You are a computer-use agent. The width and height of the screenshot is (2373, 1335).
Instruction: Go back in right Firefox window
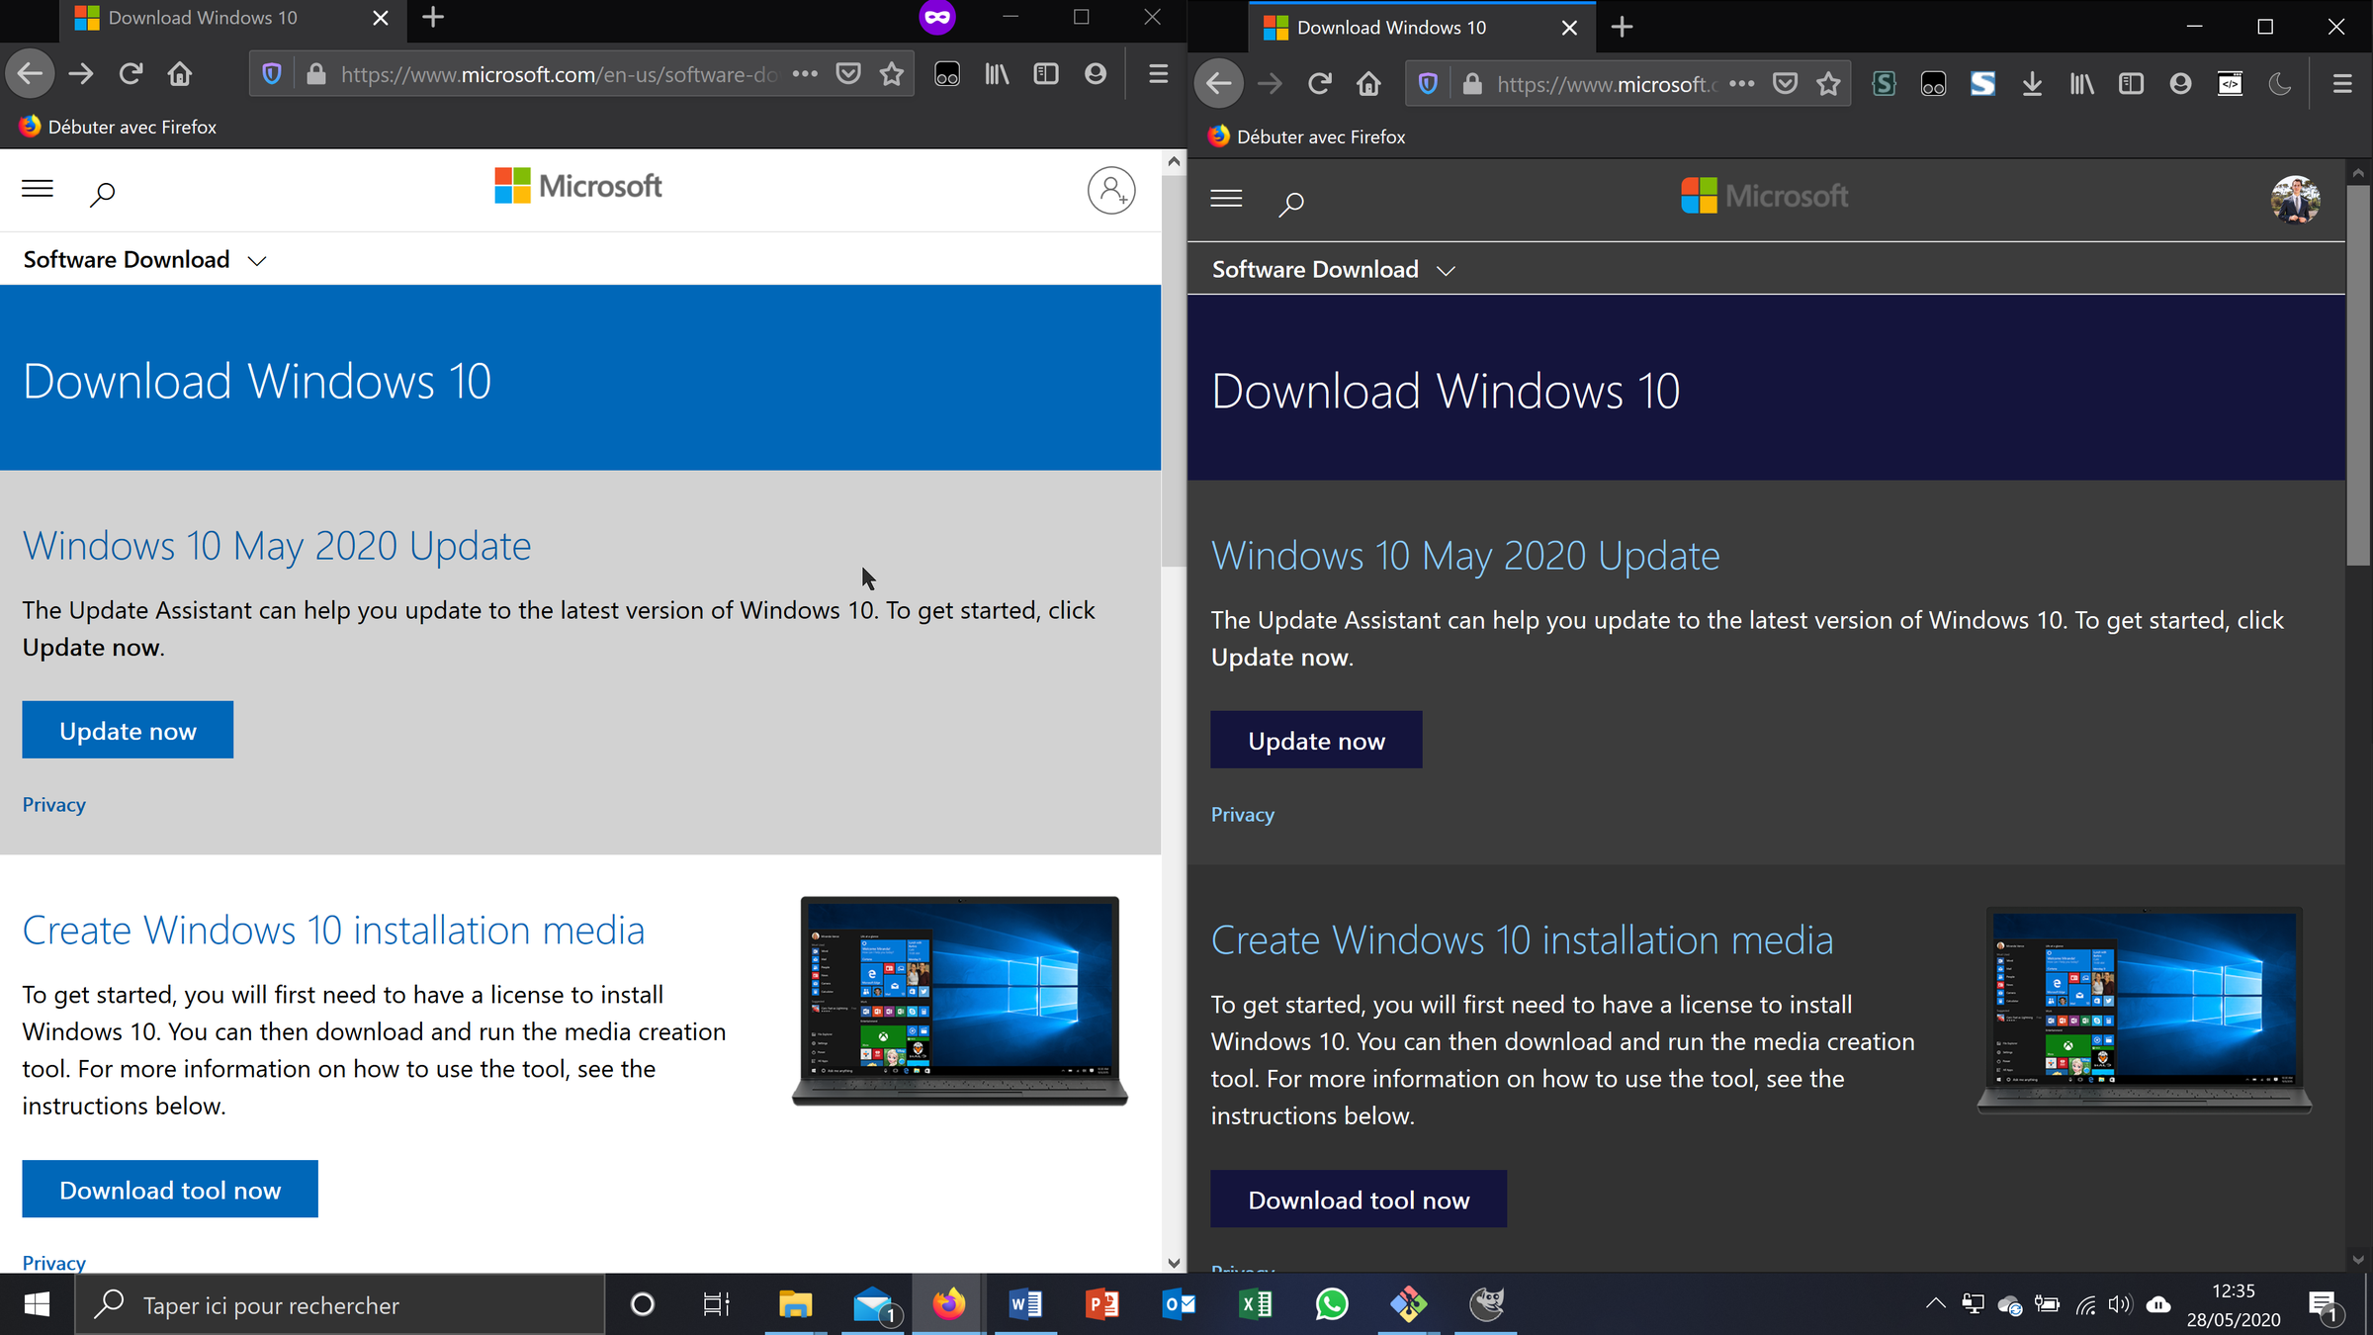click(1219, 84)
